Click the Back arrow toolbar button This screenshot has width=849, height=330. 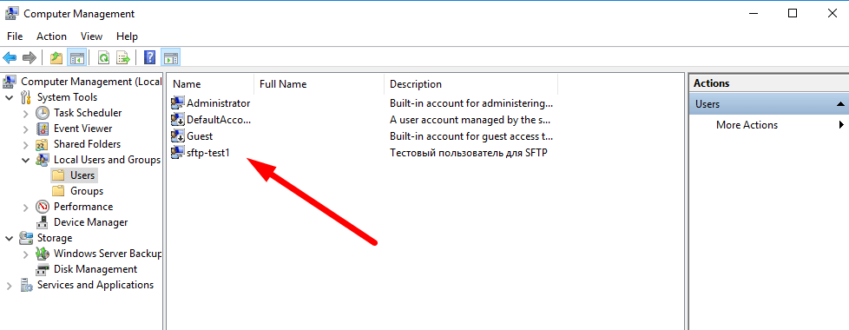10,57
